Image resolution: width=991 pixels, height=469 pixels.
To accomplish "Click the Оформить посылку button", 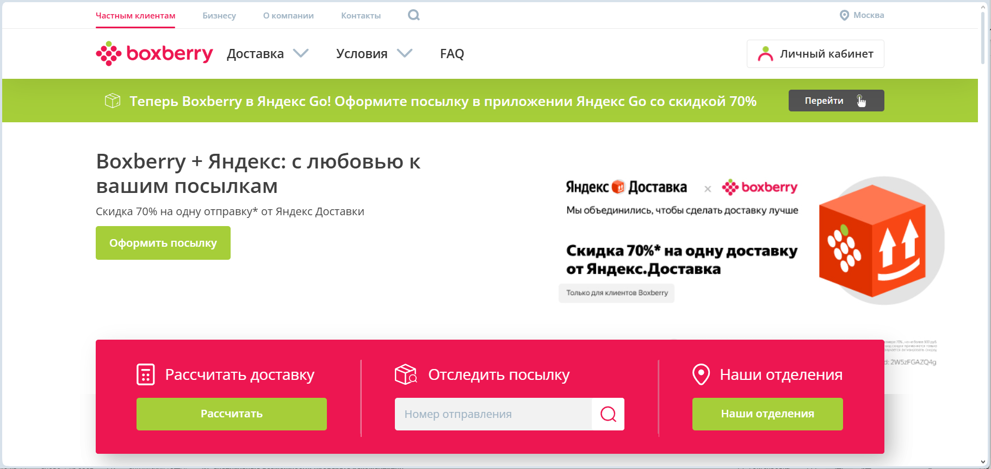I will [x=163, y=243].
